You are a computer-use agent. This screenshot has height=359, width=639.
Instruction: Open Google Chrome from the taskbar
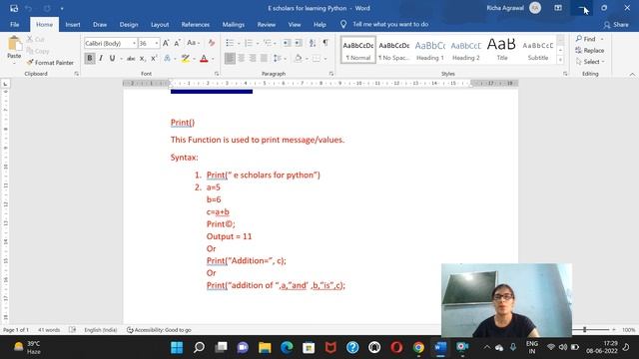click(x=418, y=347)
